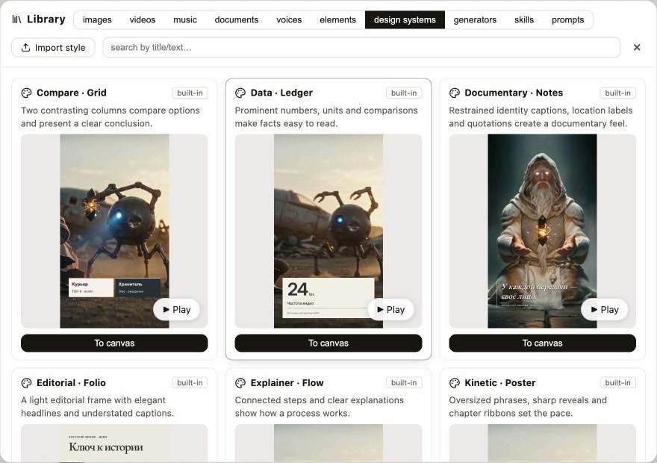This screenshot has height=463, width=657.
Task: Click the built-in badge on Compare · Grid
Action: [x=190, y=93]
